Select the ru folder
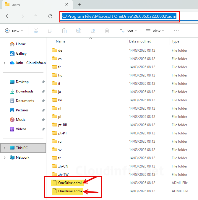Screen dimensions: 198x200 (x=57, y=142)
